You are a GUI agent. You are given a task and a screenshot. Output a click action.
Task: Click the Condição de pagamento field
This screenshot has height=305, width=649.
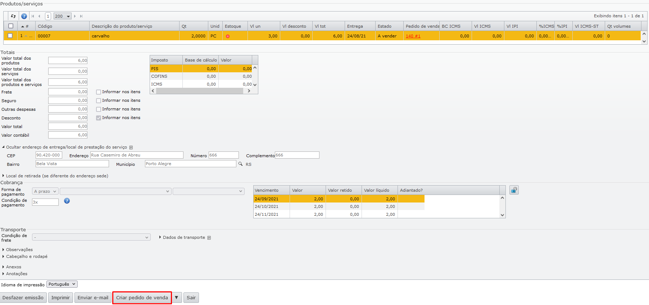pyautogui.click(x=45, y=202)
